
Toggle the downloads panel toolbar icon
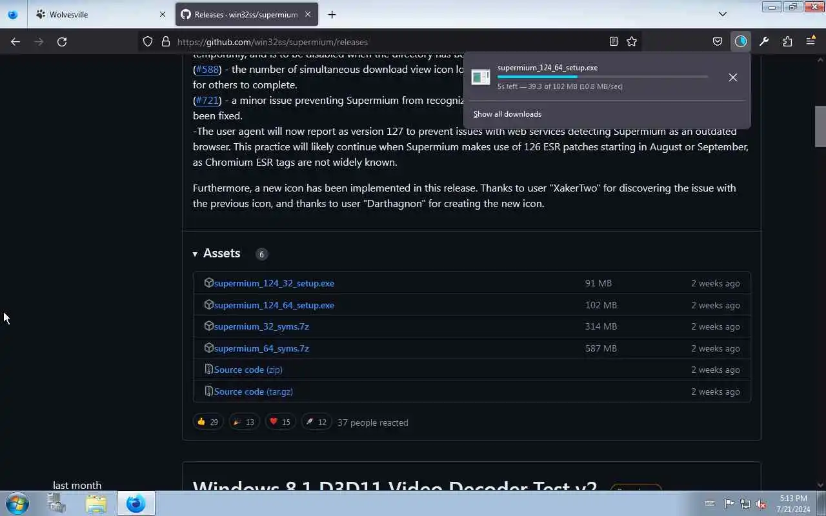[x=741, y=41]
